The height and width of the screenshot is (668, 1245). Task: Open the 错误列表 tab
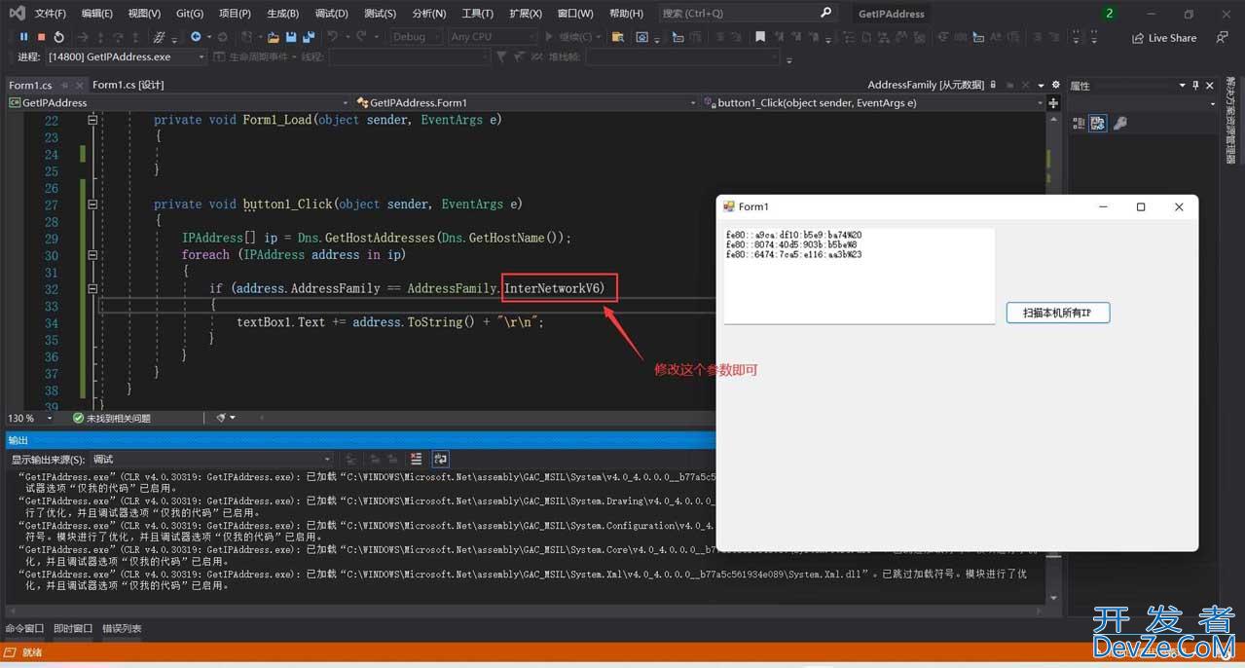[122, 629]
